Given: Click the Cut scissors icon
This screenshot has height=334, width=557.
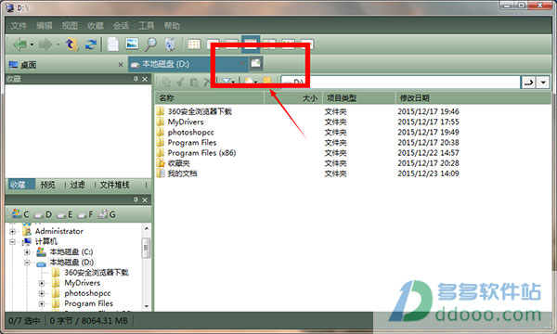Looking at the screenshot, I should coord(180,83).
